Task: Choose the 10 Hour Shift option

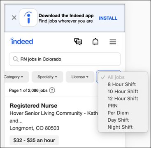Action: pyautogui.click(x=123, y=91)
